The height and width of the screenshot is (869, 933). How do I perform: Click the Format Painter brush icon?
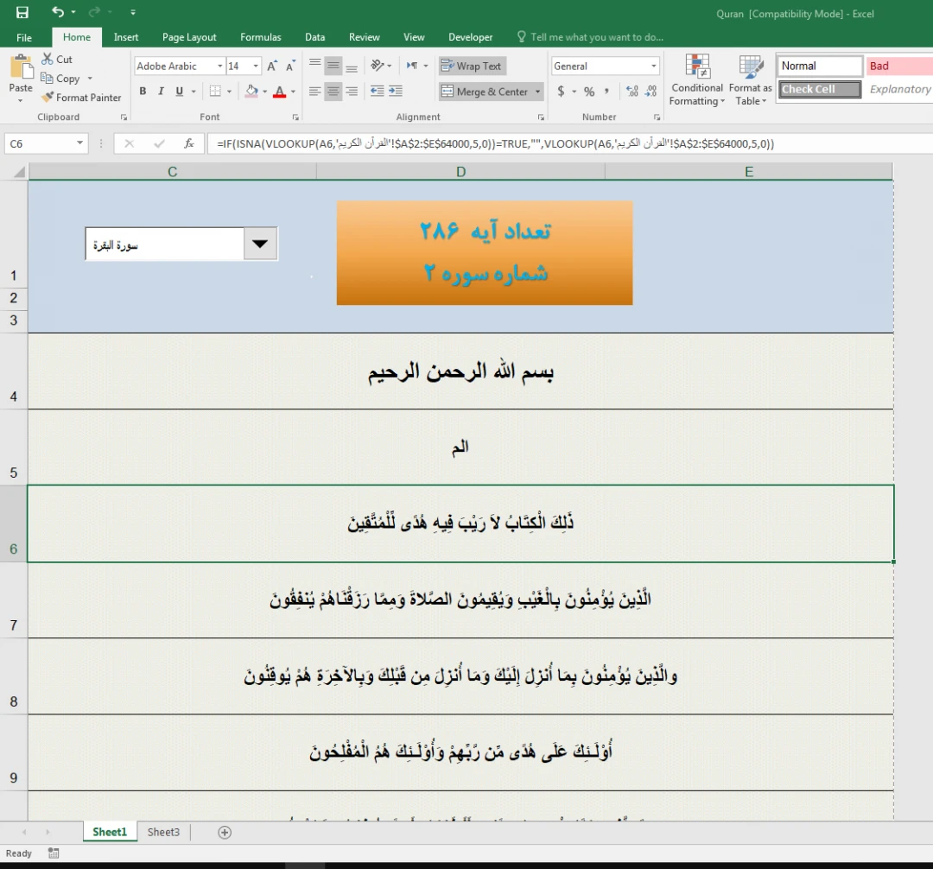[48, 98]
